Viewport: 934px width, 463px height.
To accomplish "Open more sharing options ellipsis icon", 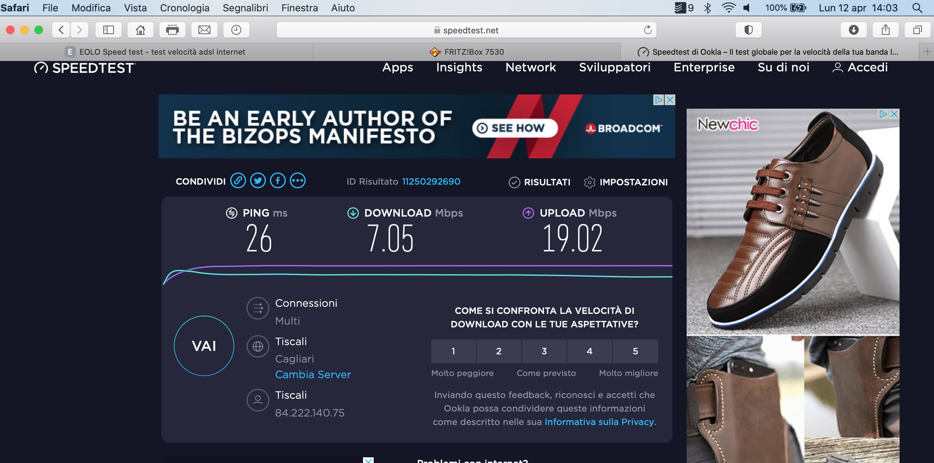I will tap(298, 181).
